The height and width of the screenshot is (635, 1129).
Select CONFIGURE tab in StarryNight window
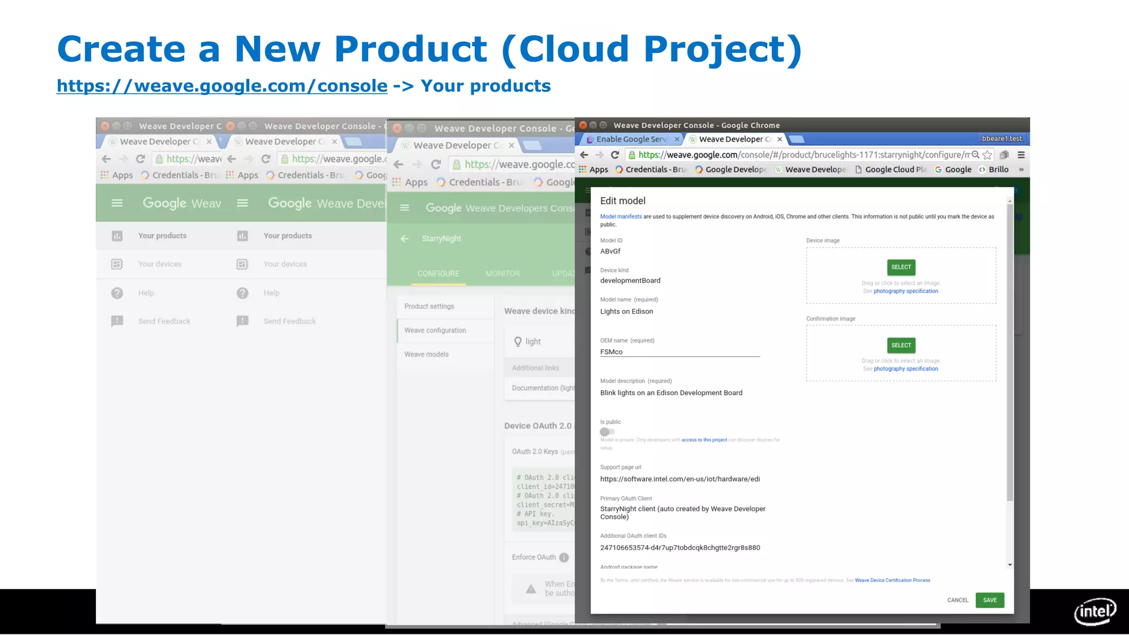pyautogui.click(x=438, y=273)
